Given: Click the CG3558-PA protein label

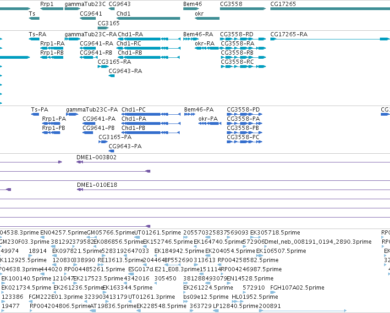Looking at the screenshot, I should point(243,119).
